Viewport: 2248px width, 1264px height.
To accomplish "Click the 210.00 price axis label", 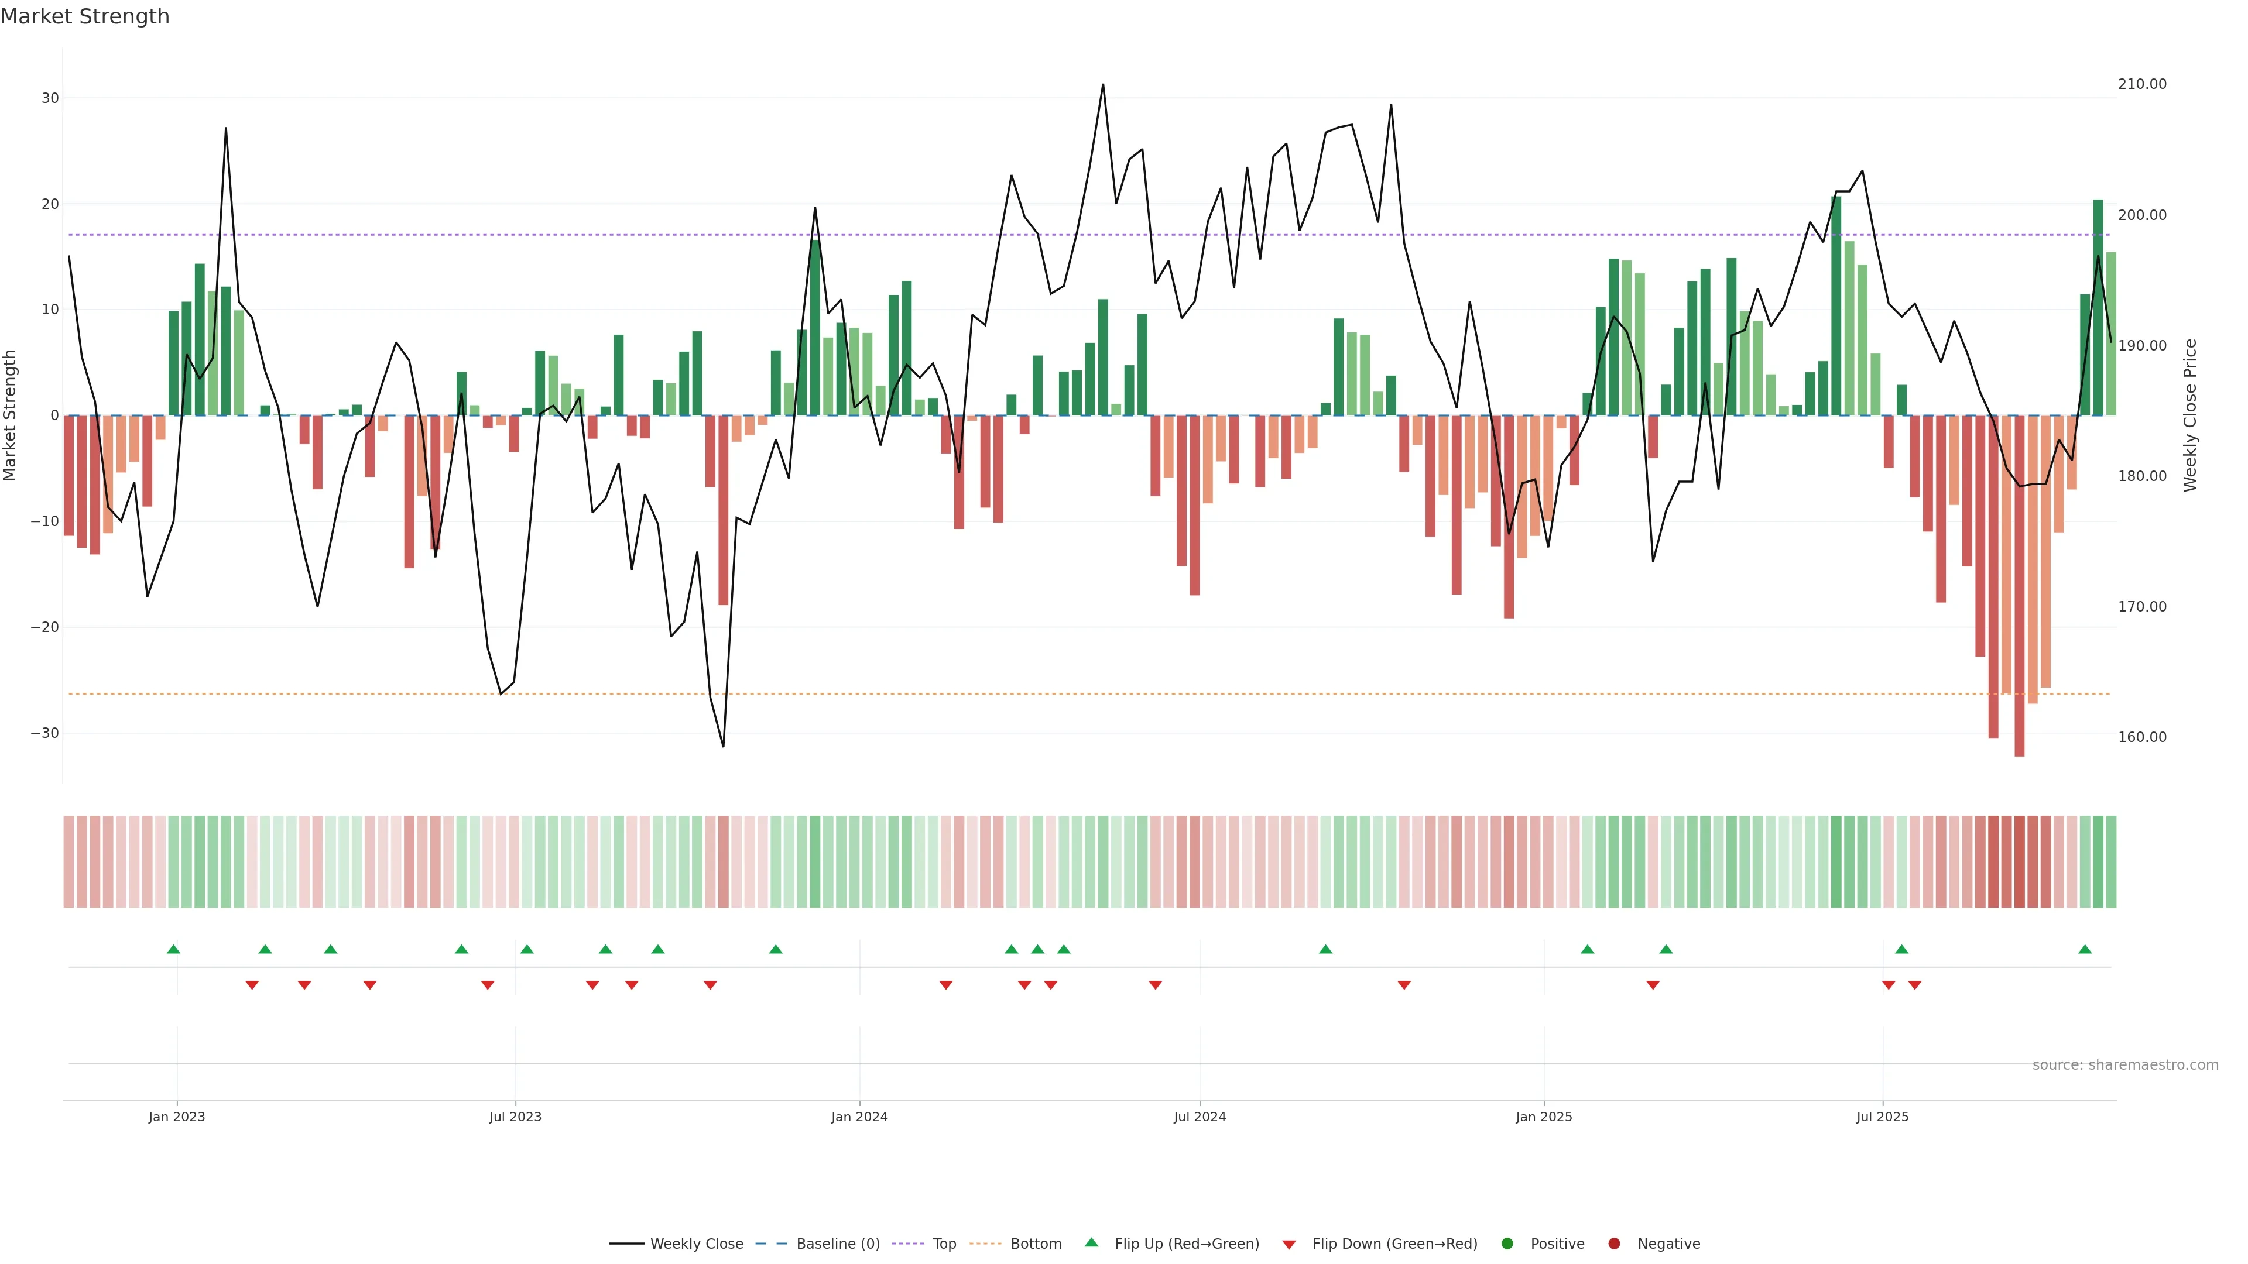I will click(2141, 85).
